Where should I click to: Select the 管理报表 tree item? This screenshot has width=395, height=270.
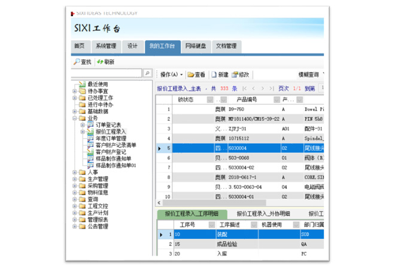pyautogui.click(x=98, y=220)
